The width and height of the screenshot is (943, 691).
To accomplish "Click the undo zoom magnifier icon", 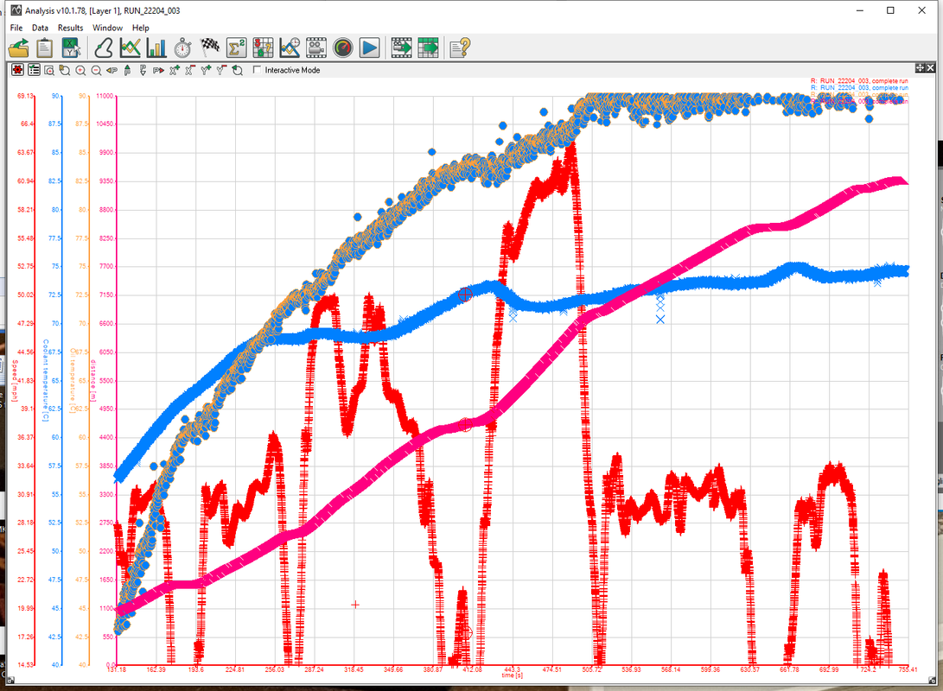I will point(238,70).
